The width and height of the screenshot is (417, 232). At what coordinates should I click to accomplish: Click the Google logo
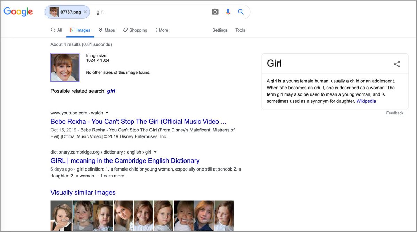(x=18, y=12)
